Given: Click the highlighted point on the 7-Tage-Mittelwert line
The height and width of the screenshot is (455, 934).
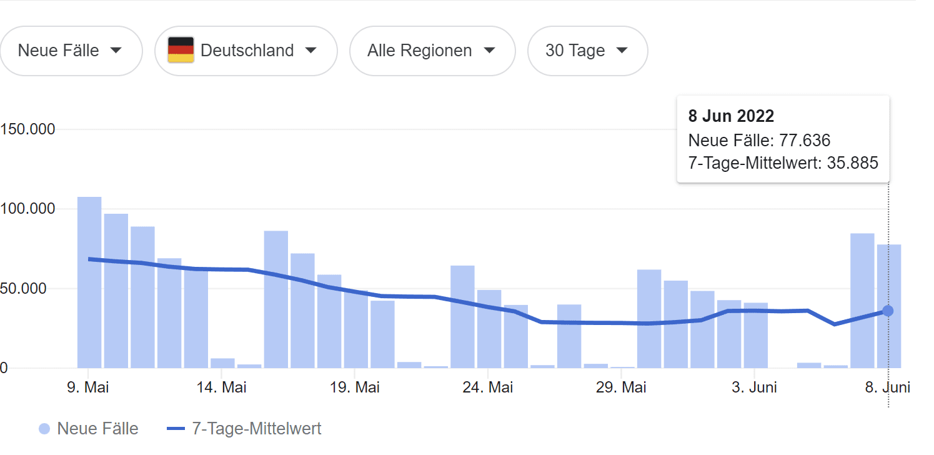Looking at the screenshot, I should click(888, 311).
